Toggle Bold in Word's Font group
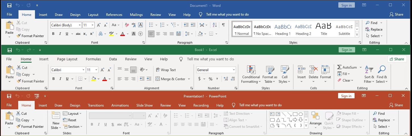 (53, 34)
